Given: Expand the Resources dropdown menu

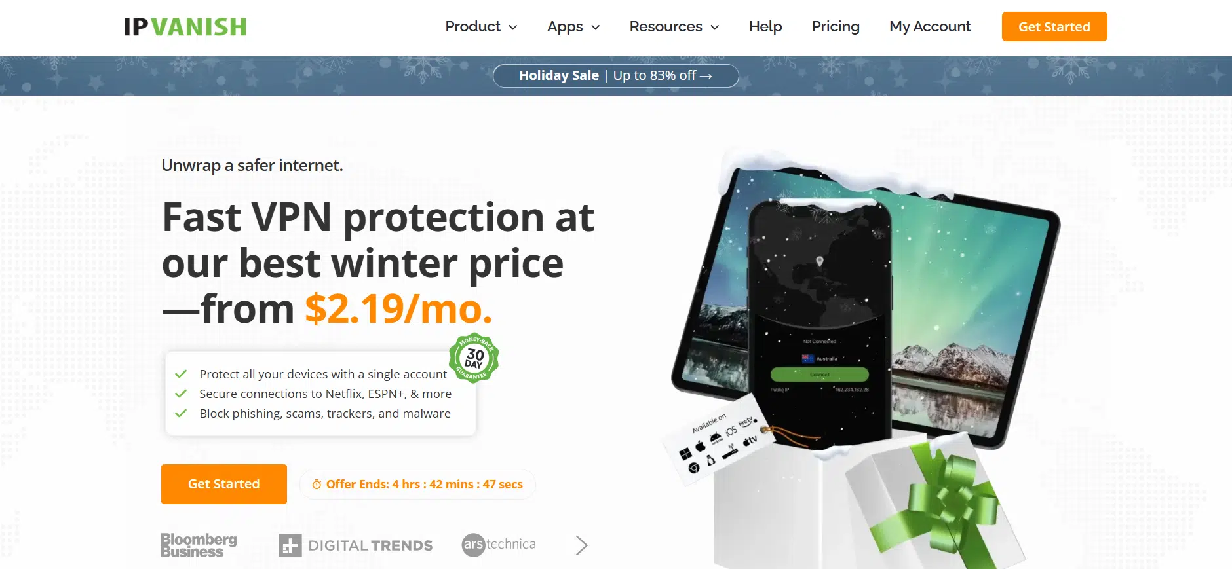Looking at the screenshot, I should click(674, 27).
